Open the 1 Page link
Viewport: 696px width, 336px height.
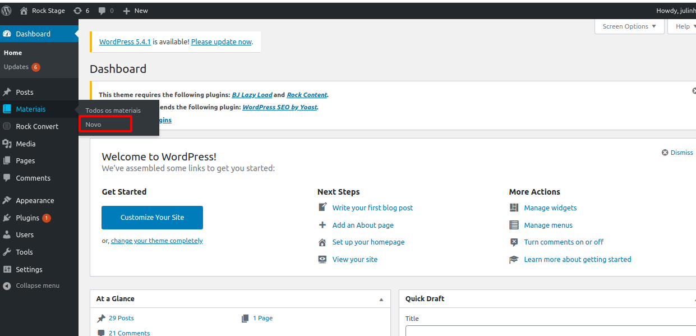[x=262, y=318]
